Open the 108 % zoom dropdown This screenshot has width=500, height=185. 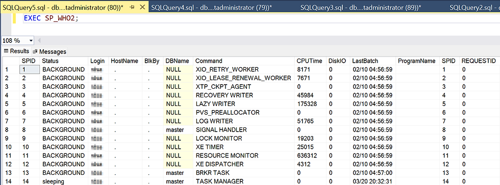(31, 41)
